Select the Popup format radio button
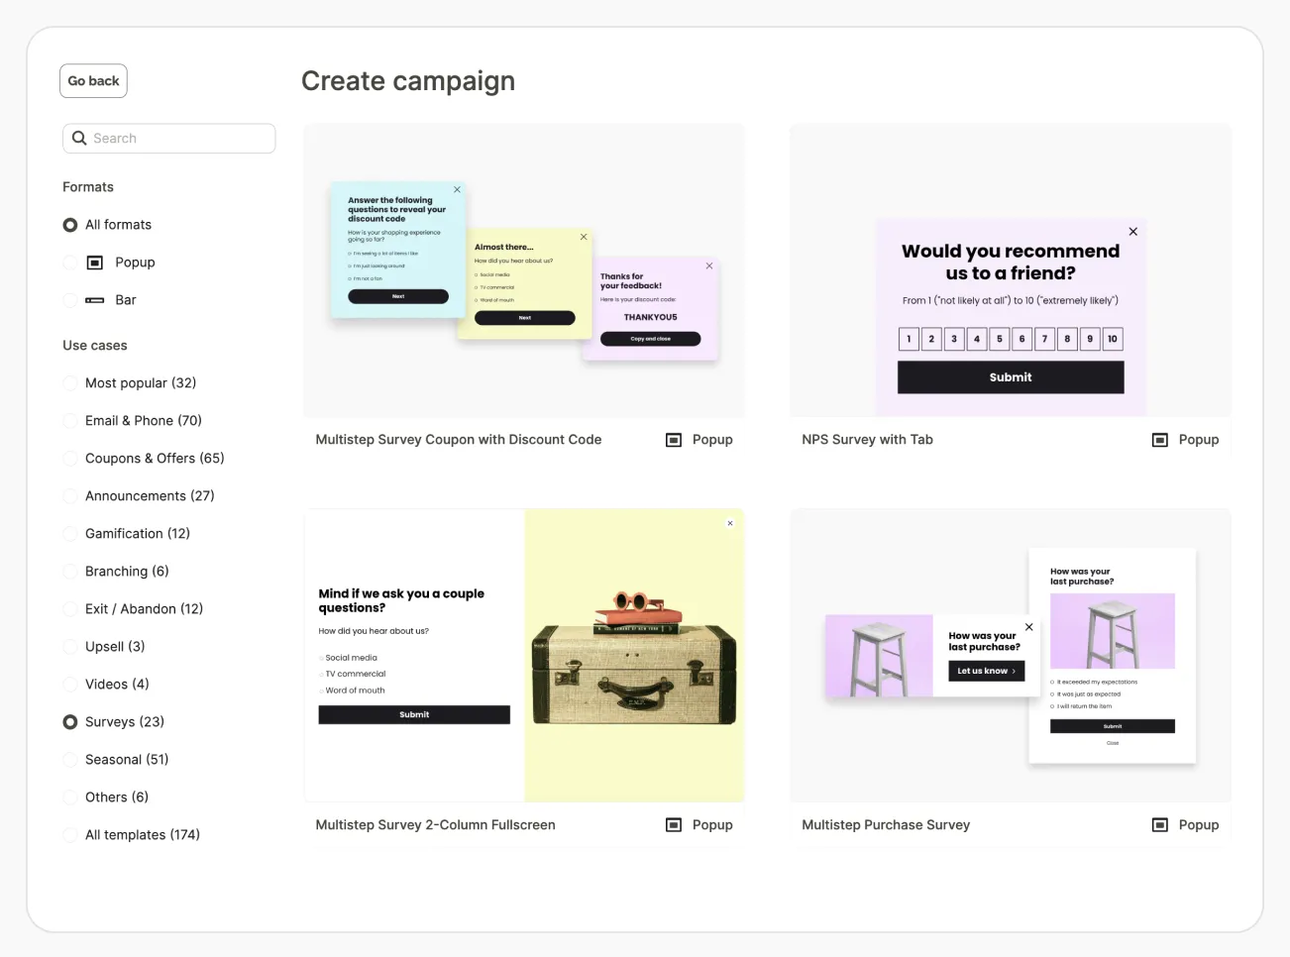This screenshot has width=1290, height=957. [x=70, y=263]
